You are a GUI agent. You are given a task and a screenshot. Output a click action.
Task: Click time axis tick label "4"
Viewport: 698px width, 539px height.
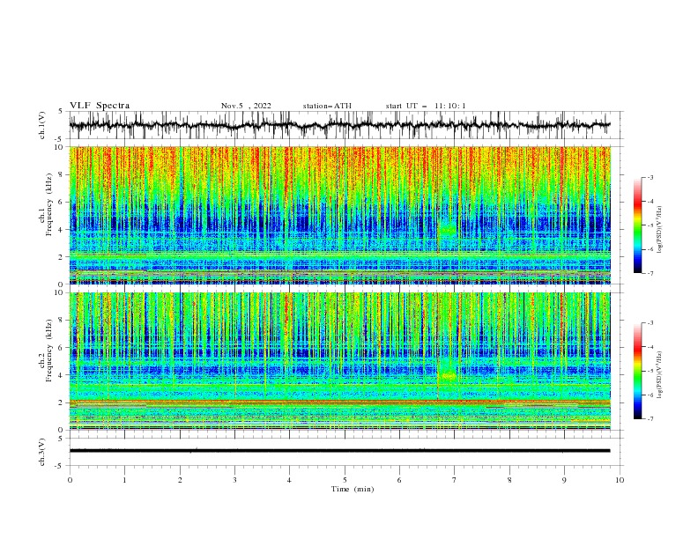pyautogui.click(x=290, y=480)
